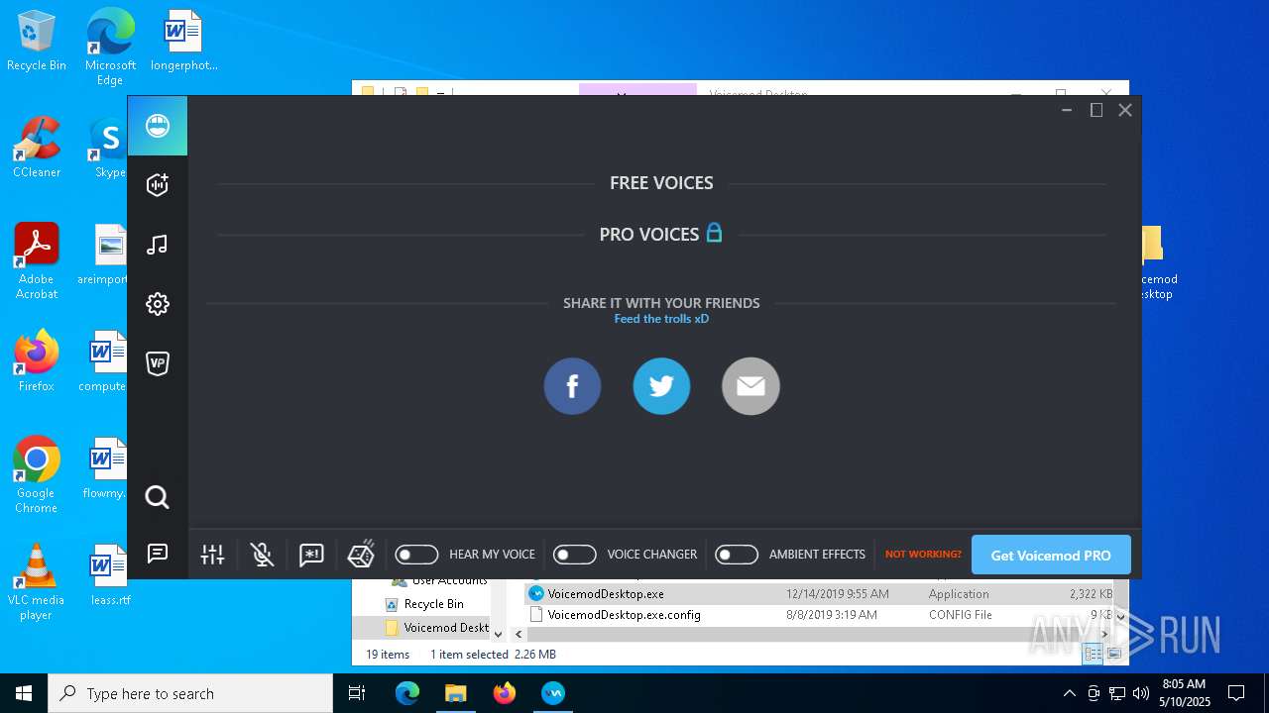Open Voicemod from the taskbar
This screenshot has width=1269, height=713.
click(553, 693)
